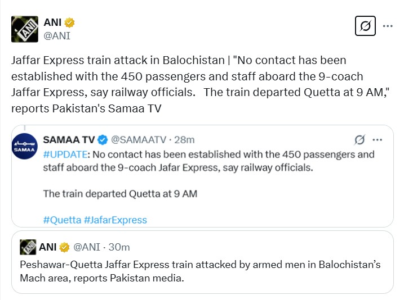Click SAMAA TV profile avatar
Viewport: 404px width, 300px height.
(x=25, y=151)
